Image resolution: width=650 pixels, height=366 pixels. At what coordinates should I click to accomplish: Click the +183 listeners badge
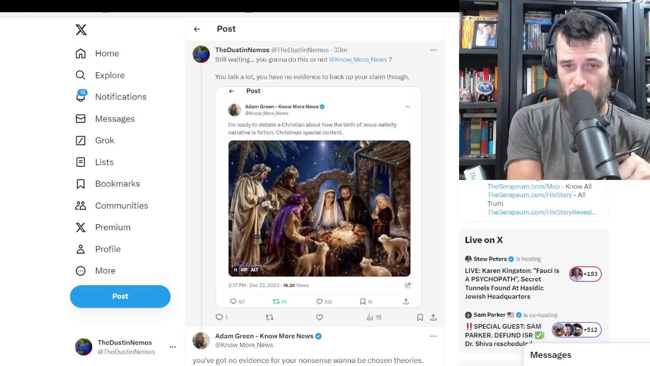click(585, 274)
